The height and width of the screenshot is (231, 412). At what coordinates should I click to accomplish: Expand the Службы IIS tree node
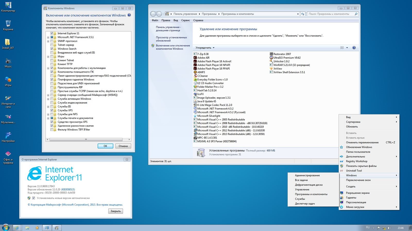pyautogui.click(x=48, y=107)
